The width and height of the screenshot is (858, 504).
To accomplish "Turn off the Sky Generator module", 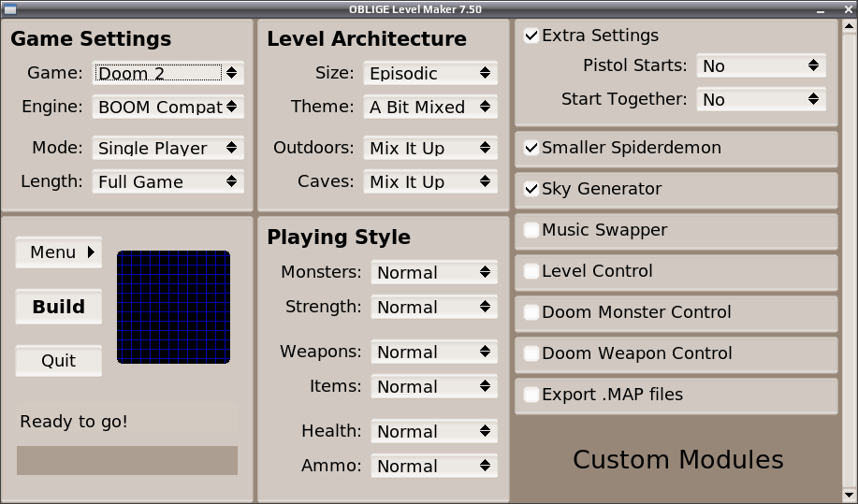I will click(x=531, y=189).
